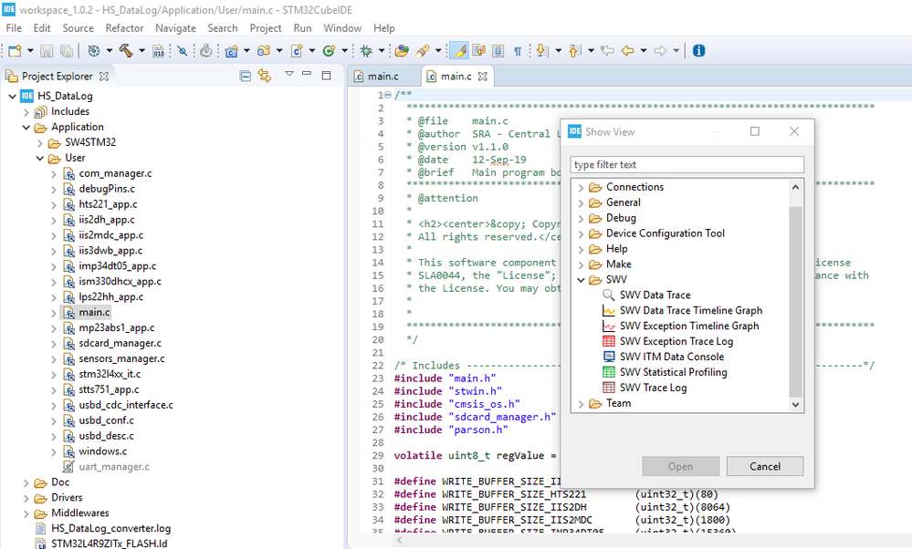The image size is (912, 549).
Task: Open the blue Information Center icon
Action: coord(699,51)
